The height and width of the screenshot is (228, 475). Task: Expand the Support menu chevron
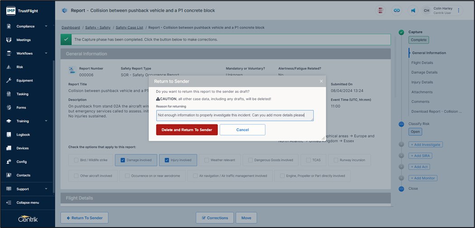[46, 189]
